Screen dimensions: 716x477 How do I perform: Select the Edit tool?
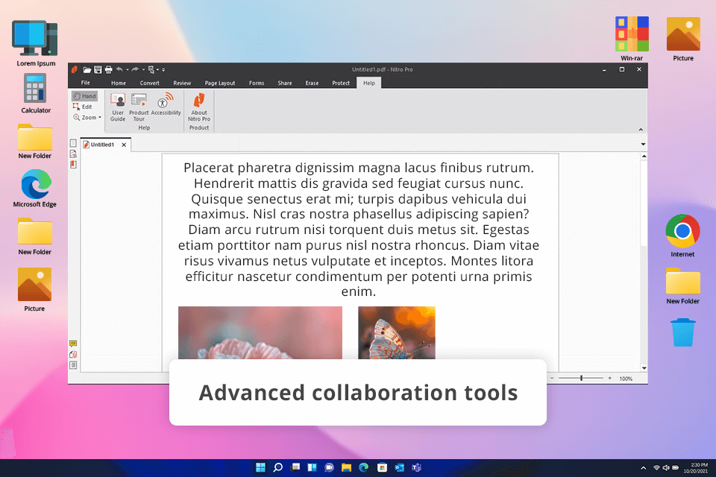(83, 107)
